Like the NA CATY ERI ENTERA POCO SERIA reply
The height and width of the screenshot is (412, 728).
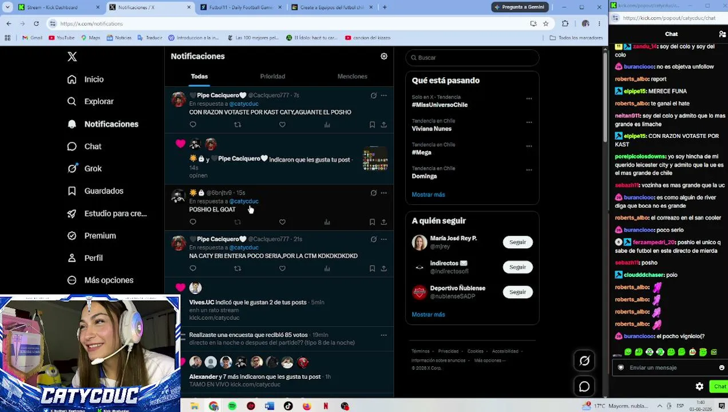(x=282, y=268)
